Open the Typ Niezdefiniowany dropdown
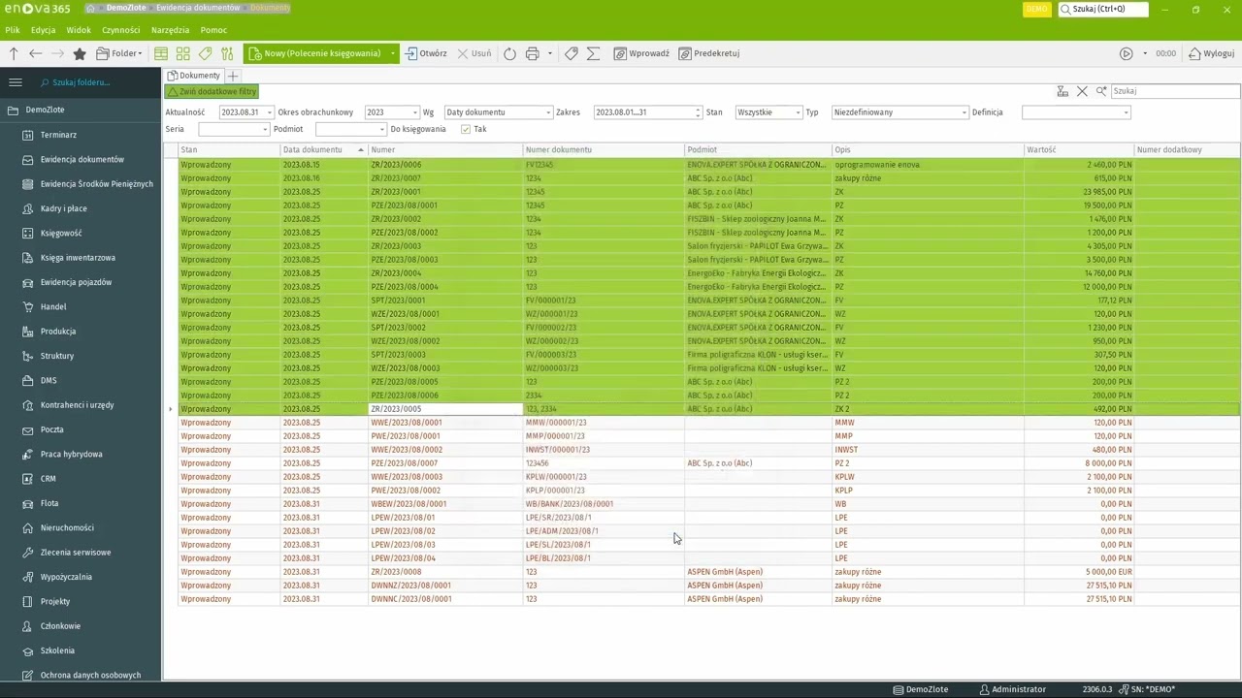 click(x=964, y=112)
